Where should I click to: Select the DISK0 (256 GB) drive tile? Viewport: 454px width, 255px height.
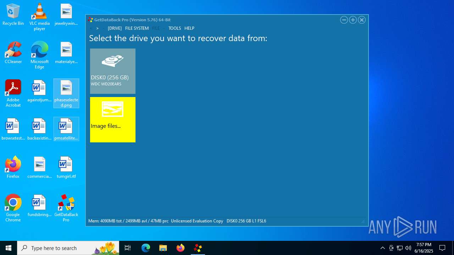tap(113, 71)
